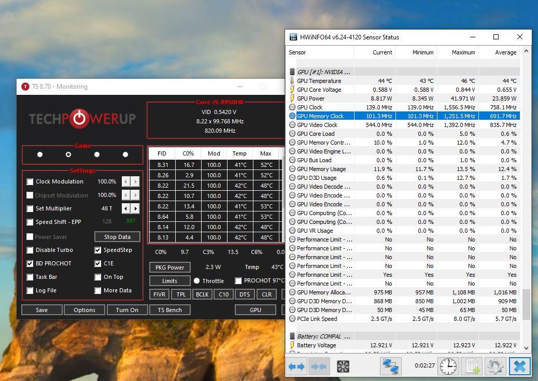The height and width of the screenshot is (381, 538).
Task: Enable the Set Multiplier checkbox
Action: 30,209
